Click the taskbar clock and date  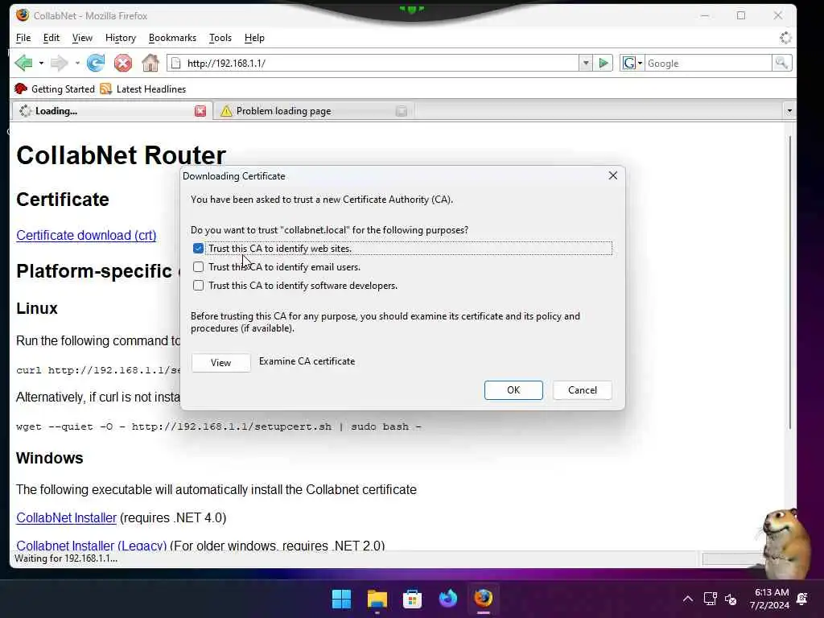click(770, 599)
